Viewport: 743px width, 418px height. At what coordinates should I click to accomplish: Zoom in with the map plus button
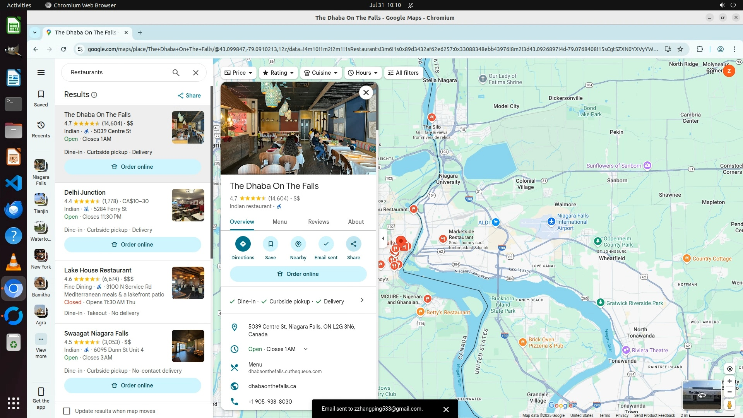tap(729, 381)
